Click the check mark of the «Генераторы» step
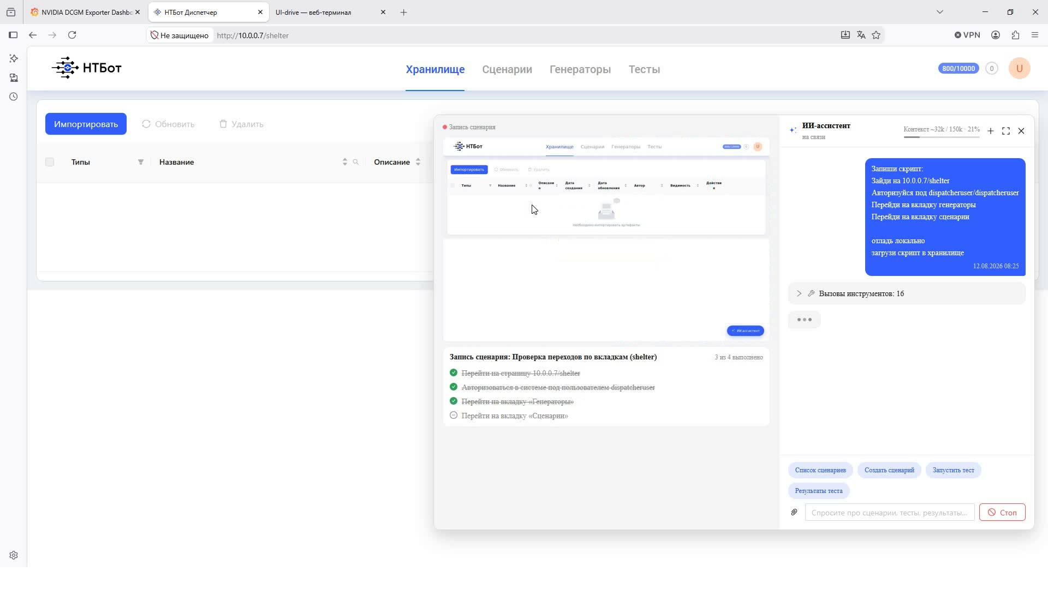Image resolution: width=1048 pixels, height=589 pixels. click(453, 401)
